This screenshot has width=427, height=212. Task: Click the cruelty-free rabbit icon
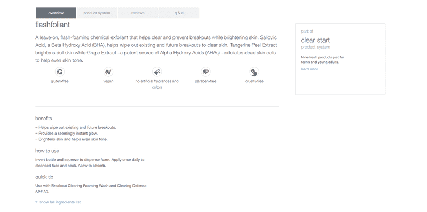click(254, 72)
